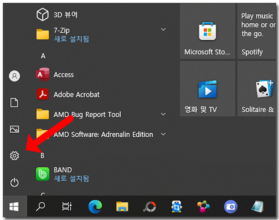Image resolution: width=279 pixels, height=220 pixels.
Task: Jump to the letter A section header
Action: 43,56
